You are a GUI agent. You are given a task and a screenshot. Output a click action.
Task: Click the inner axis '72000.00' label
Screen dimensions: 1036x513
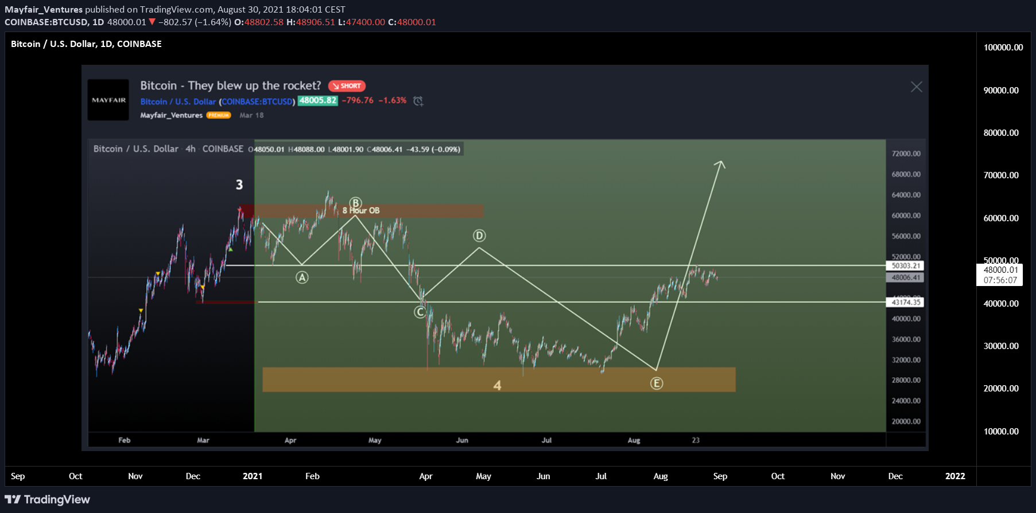pyautogui.click(x=906, y=154)
